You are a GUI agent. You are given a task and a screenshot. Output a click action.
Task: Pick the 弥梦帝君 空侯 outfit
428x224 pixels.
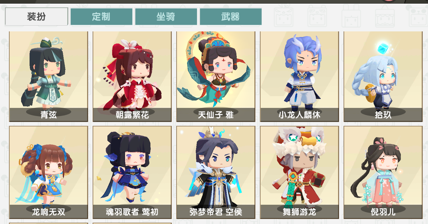216,172
